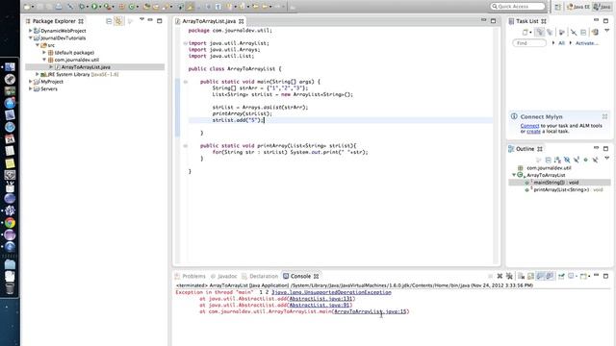Image resolution: width=616 pixels, height=346 pixels.
Task: Toggle Hide Static Members in Outline
Action: click(x=577, y=161)
